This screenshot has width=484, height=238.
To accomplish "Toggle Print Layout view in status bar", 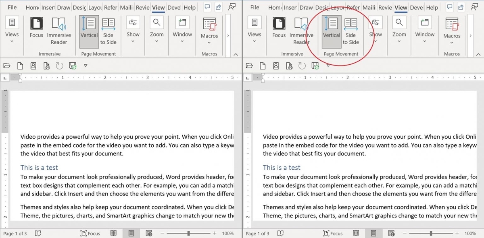I will (x=131, y=233).
